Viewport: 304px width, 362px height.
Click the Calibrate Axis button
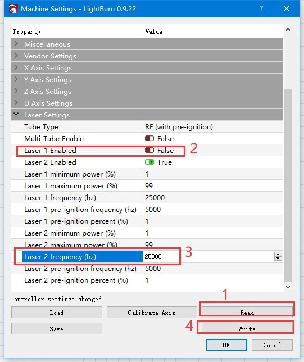[151, 313]
